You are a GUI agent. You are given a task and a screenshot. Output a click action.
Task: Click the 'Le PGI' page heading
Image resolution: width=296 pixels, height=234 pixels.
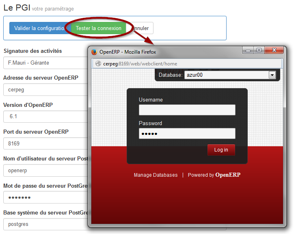(17, 8)
